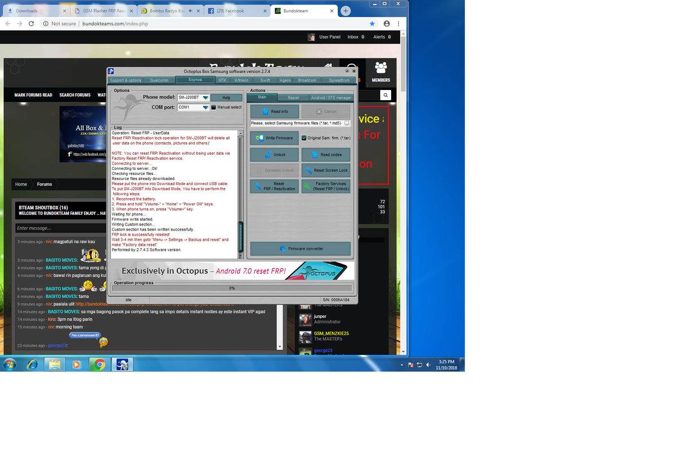Click the MEMBERS icon in the forum header
Image resolution: width=698 pixels, height=450 pixels.
[381, 72]
